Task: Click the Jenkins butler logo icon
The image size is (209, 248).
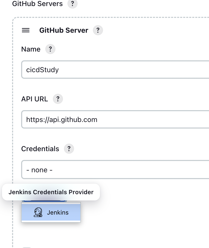Action: (x=38, y=212)
